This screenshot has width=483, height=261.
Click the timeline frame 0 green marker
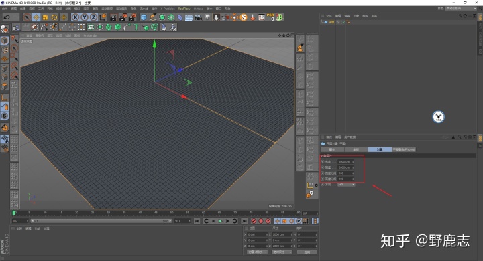click(13, 213)
